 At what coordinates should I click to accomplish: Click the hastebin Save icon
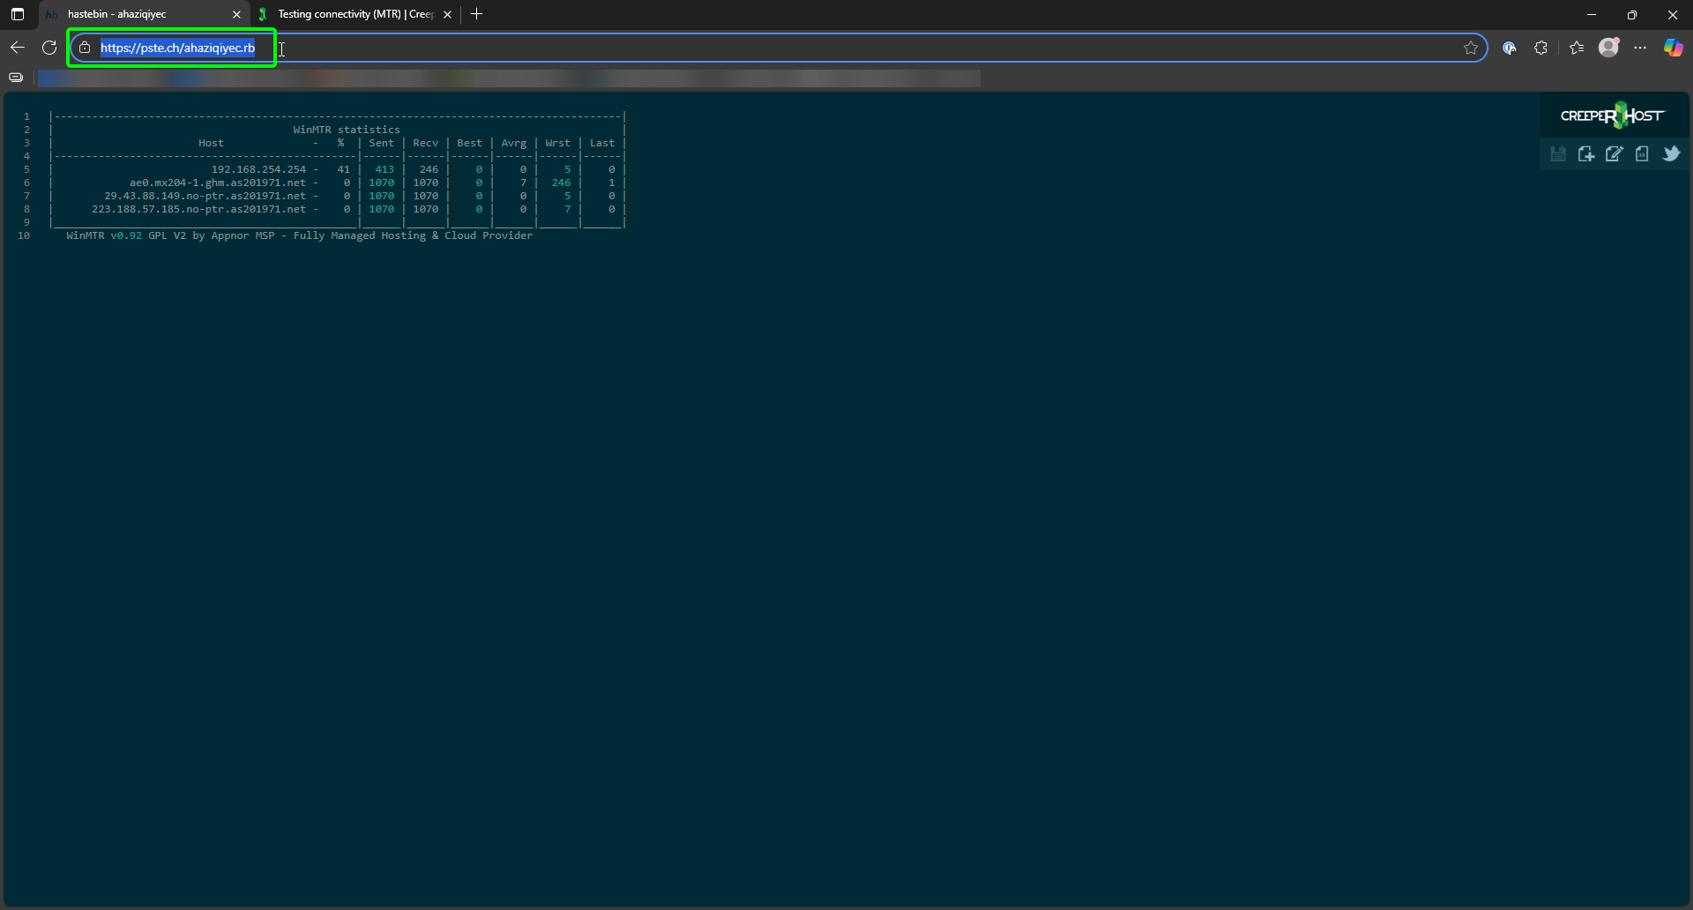tap(1558, 154)
